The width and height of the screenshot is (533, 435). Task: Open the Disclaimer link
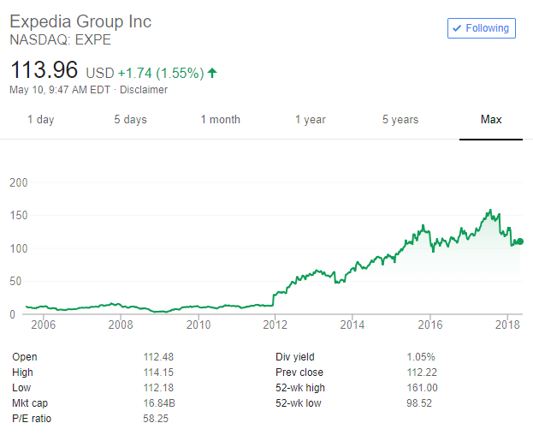144,90
